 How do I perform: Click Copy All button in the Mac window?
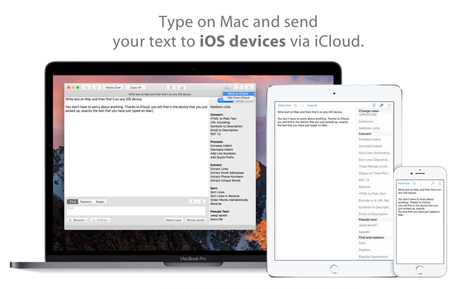(x=136, y=87)
